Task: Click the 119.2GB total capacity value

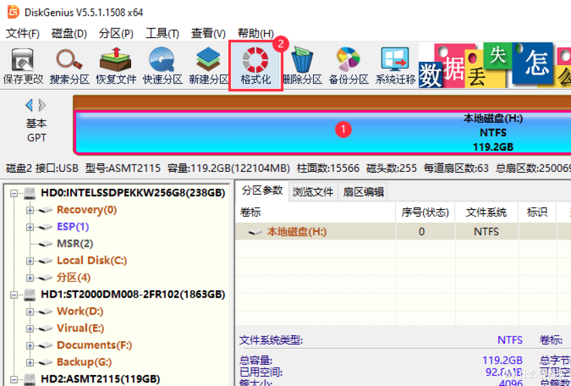Action: coord(502,360)
